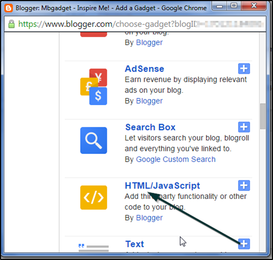Follow the Blogger link in the topmost gadget

(x=149, y=42)
